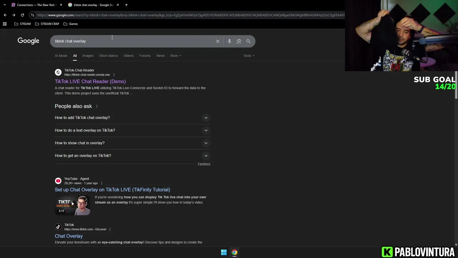The image size is (458, 258).
Task: Play the TikFinity tutorial video thumbnail
Action: (x=73, y=205)
